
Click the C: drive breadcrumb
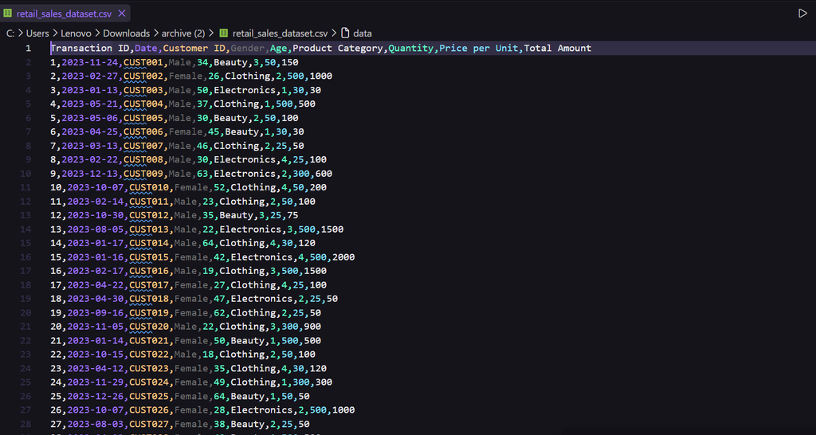click(x=10, y=33)
